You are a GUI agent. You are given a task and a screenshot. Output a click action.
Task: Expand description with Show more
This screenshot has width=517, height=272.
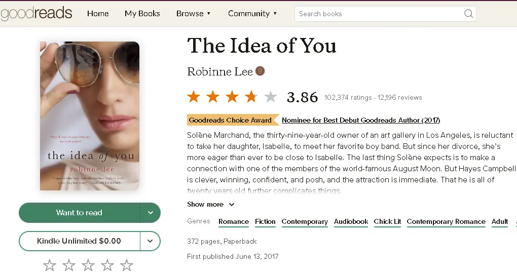coord(210,205)
